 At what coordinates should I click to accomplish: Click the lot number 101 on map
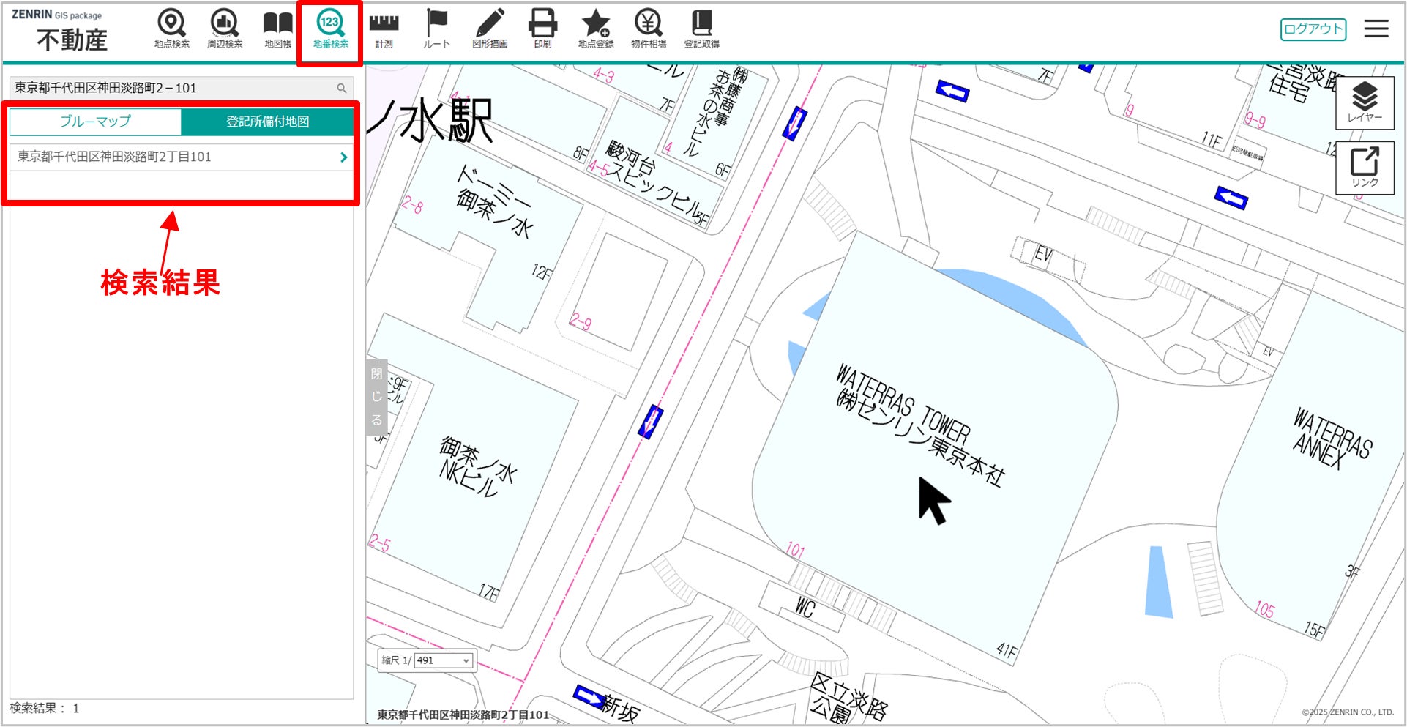pos(795,549)
